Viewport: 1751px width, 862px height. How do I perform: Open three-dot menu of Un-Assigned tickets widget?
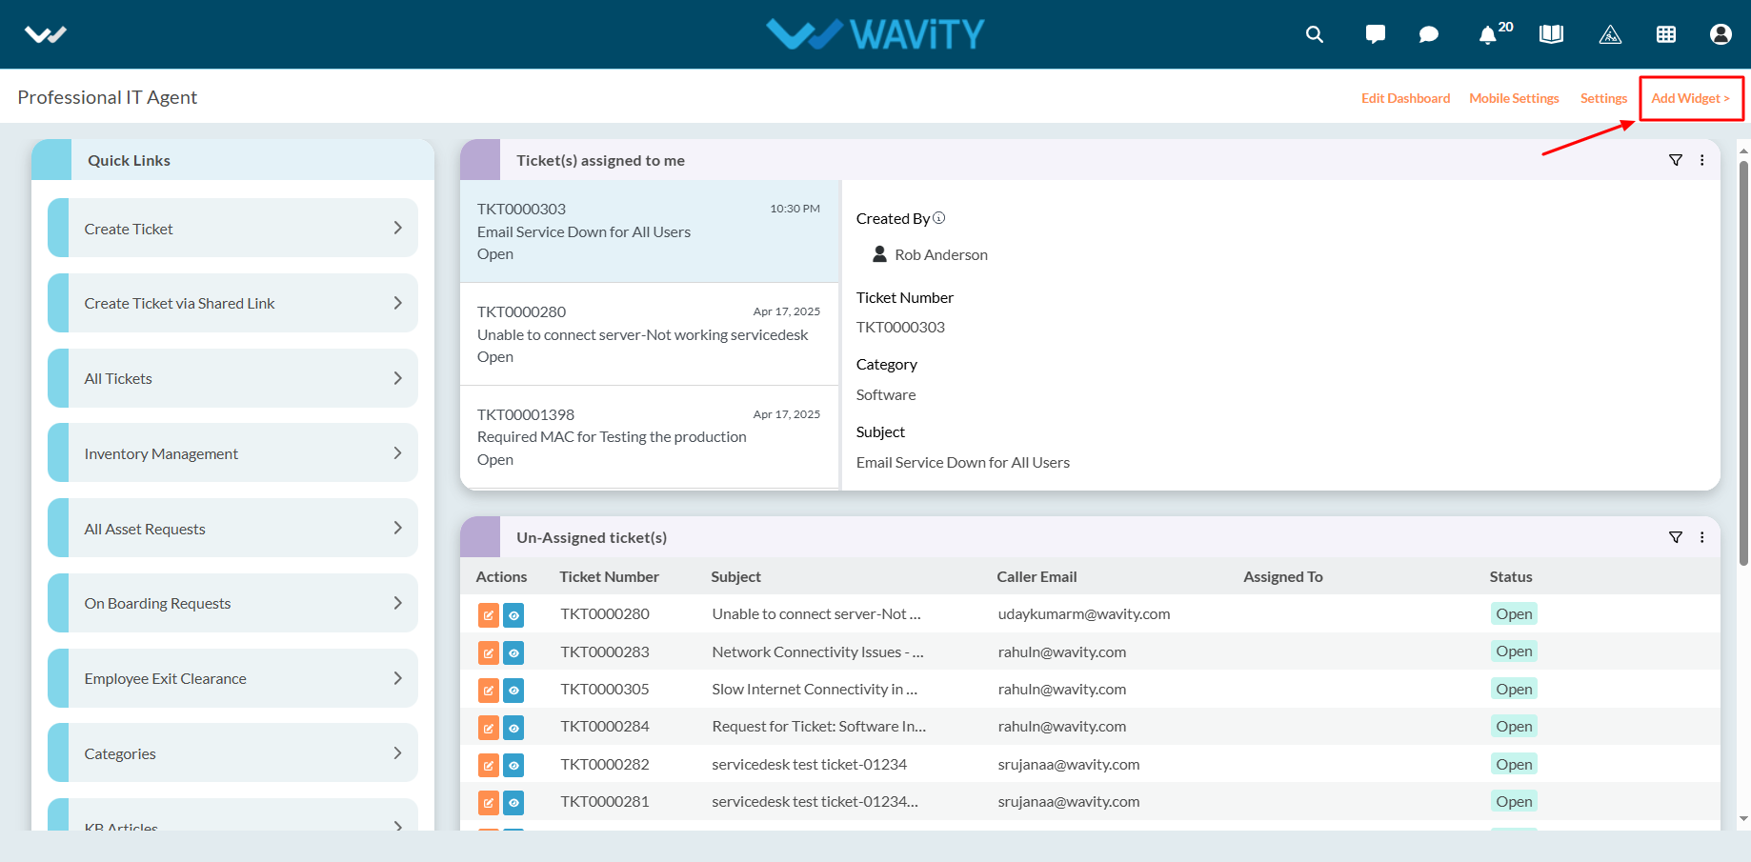click(1702, 537)
